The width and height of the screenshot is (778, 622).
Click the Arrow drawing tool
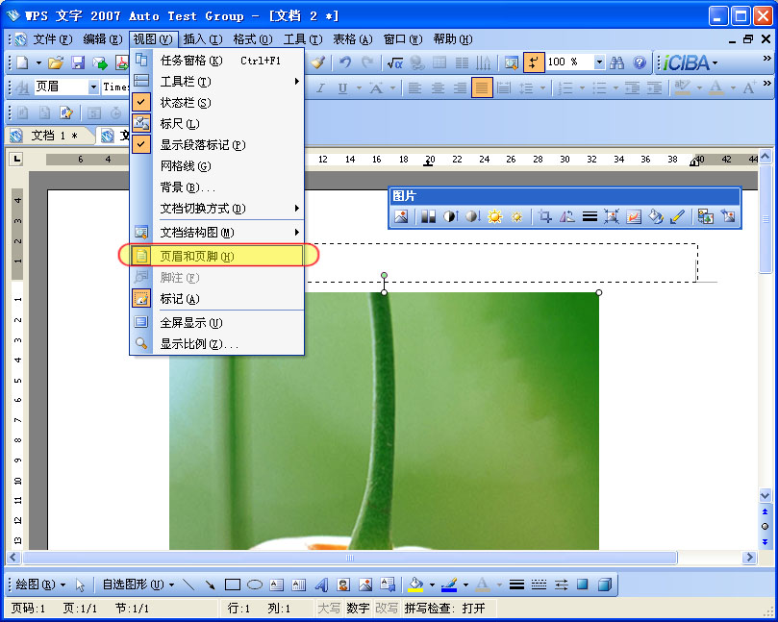pos(212,584)
